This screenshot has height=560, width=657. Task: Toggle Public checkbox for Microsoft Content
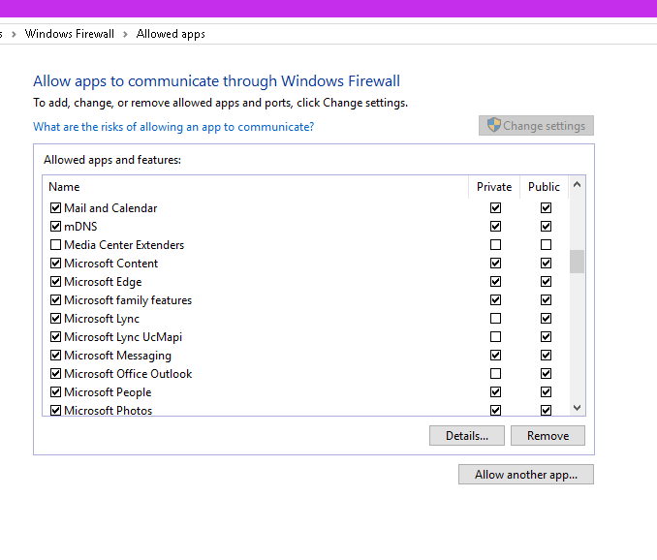point(546,263)
